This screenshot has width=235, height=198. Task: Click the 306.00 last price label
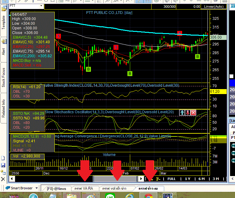(x=218, y=37)
